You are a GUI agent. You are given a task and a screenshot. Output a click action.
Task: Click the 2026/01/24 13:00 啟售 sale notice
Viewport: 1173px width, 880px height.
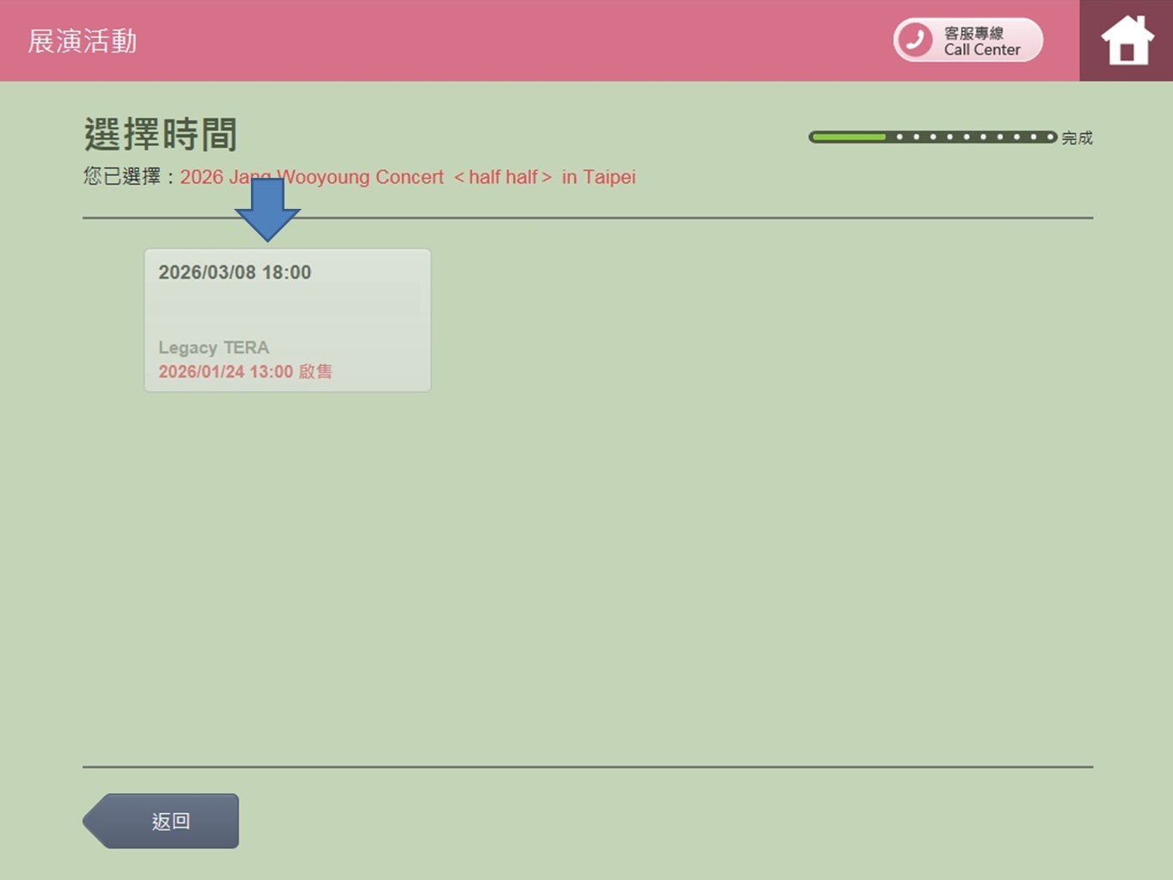[245, 371]
